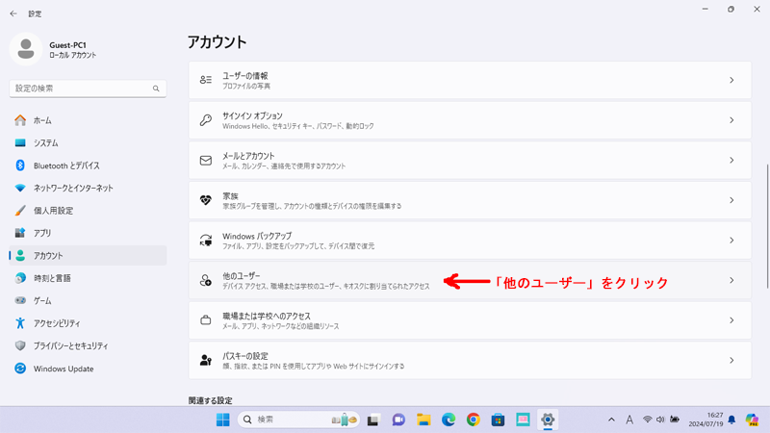Click the Bluetooth とデバイス icon in sidebar
The image size is (770, 433).
click(x=20, y=166)
